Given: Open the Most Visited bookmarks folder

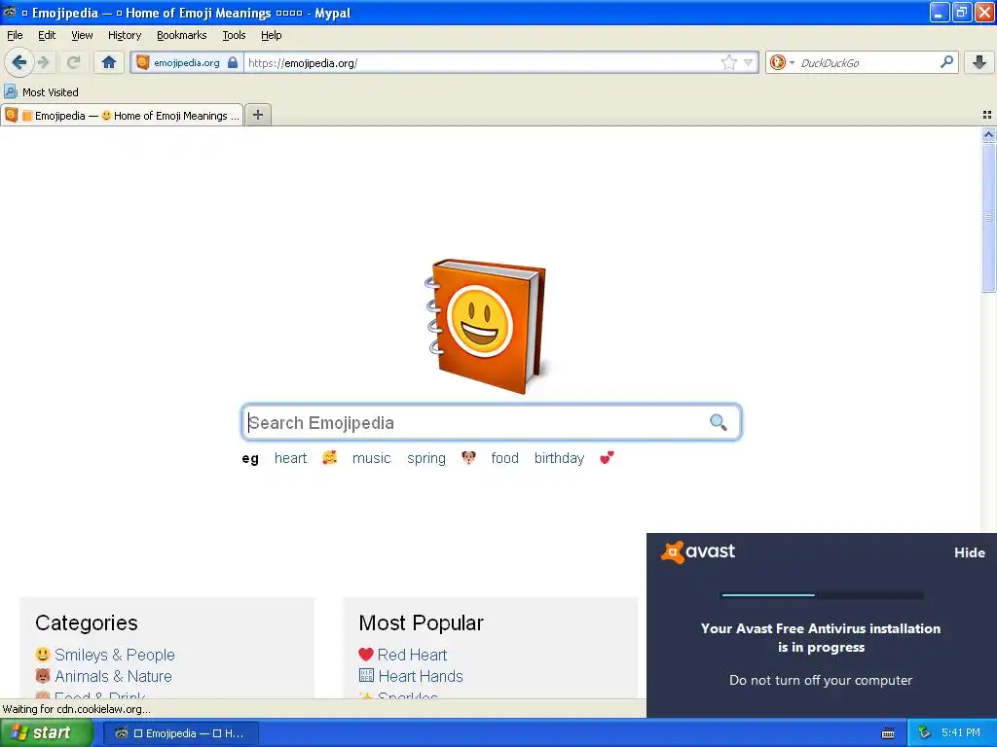Looking at the screenshot, I should point(42,92).
